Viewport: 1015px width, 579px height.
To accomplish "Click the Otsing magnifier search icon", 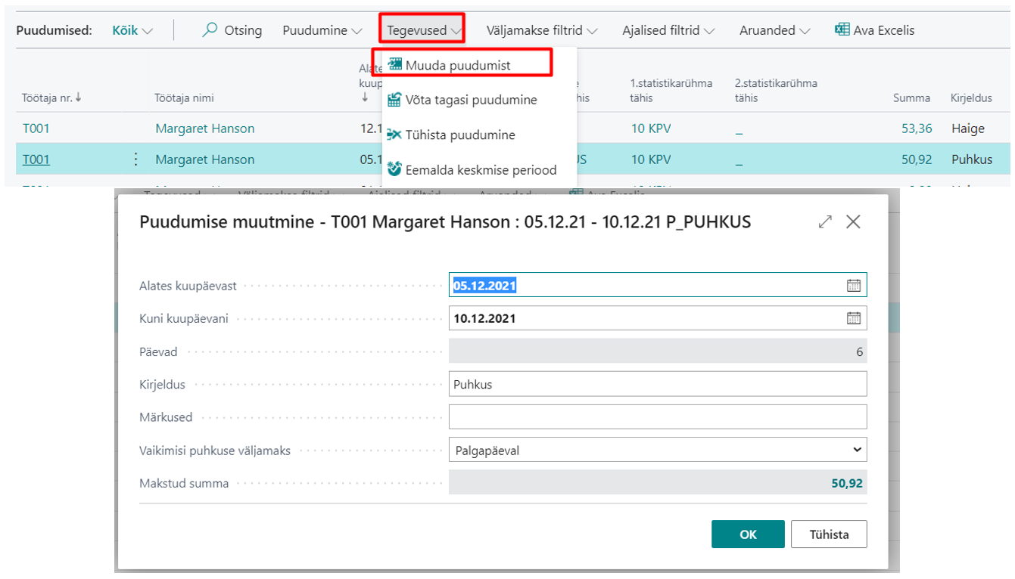I will pyautogui.click(x=210, y=30).
